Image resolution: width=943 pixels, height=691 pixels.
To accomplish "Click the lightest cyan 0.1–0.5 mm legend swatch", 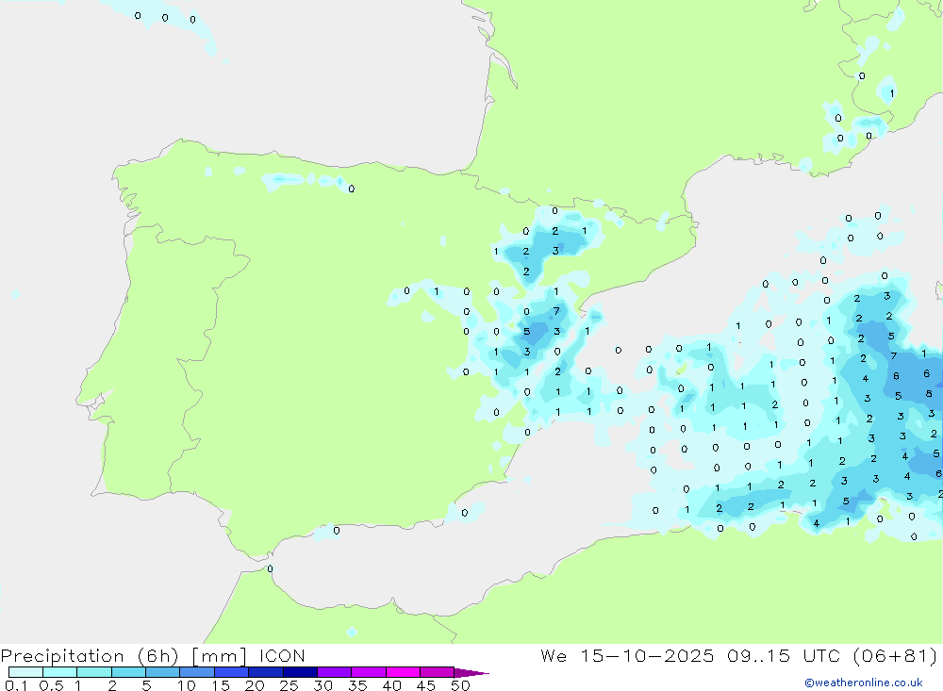I will (25, 672).
